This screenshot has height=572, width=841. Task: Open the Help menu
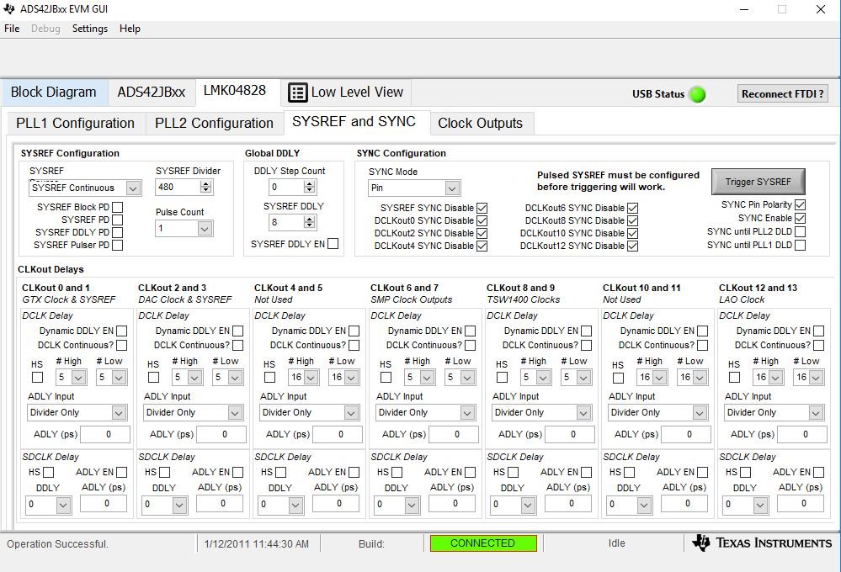coord(130,29)
